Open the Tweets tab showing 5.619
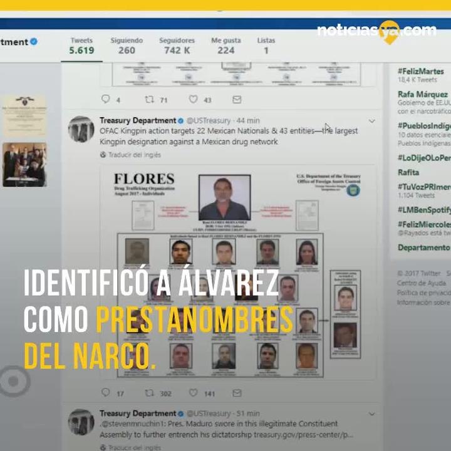The image size is (451, 451). click(x=81, y=46)
